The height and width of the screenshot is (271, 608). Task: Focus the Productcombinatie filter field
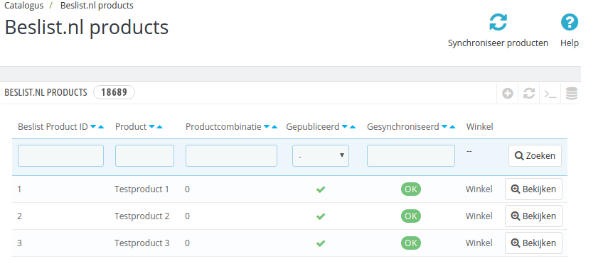[232, 156]
